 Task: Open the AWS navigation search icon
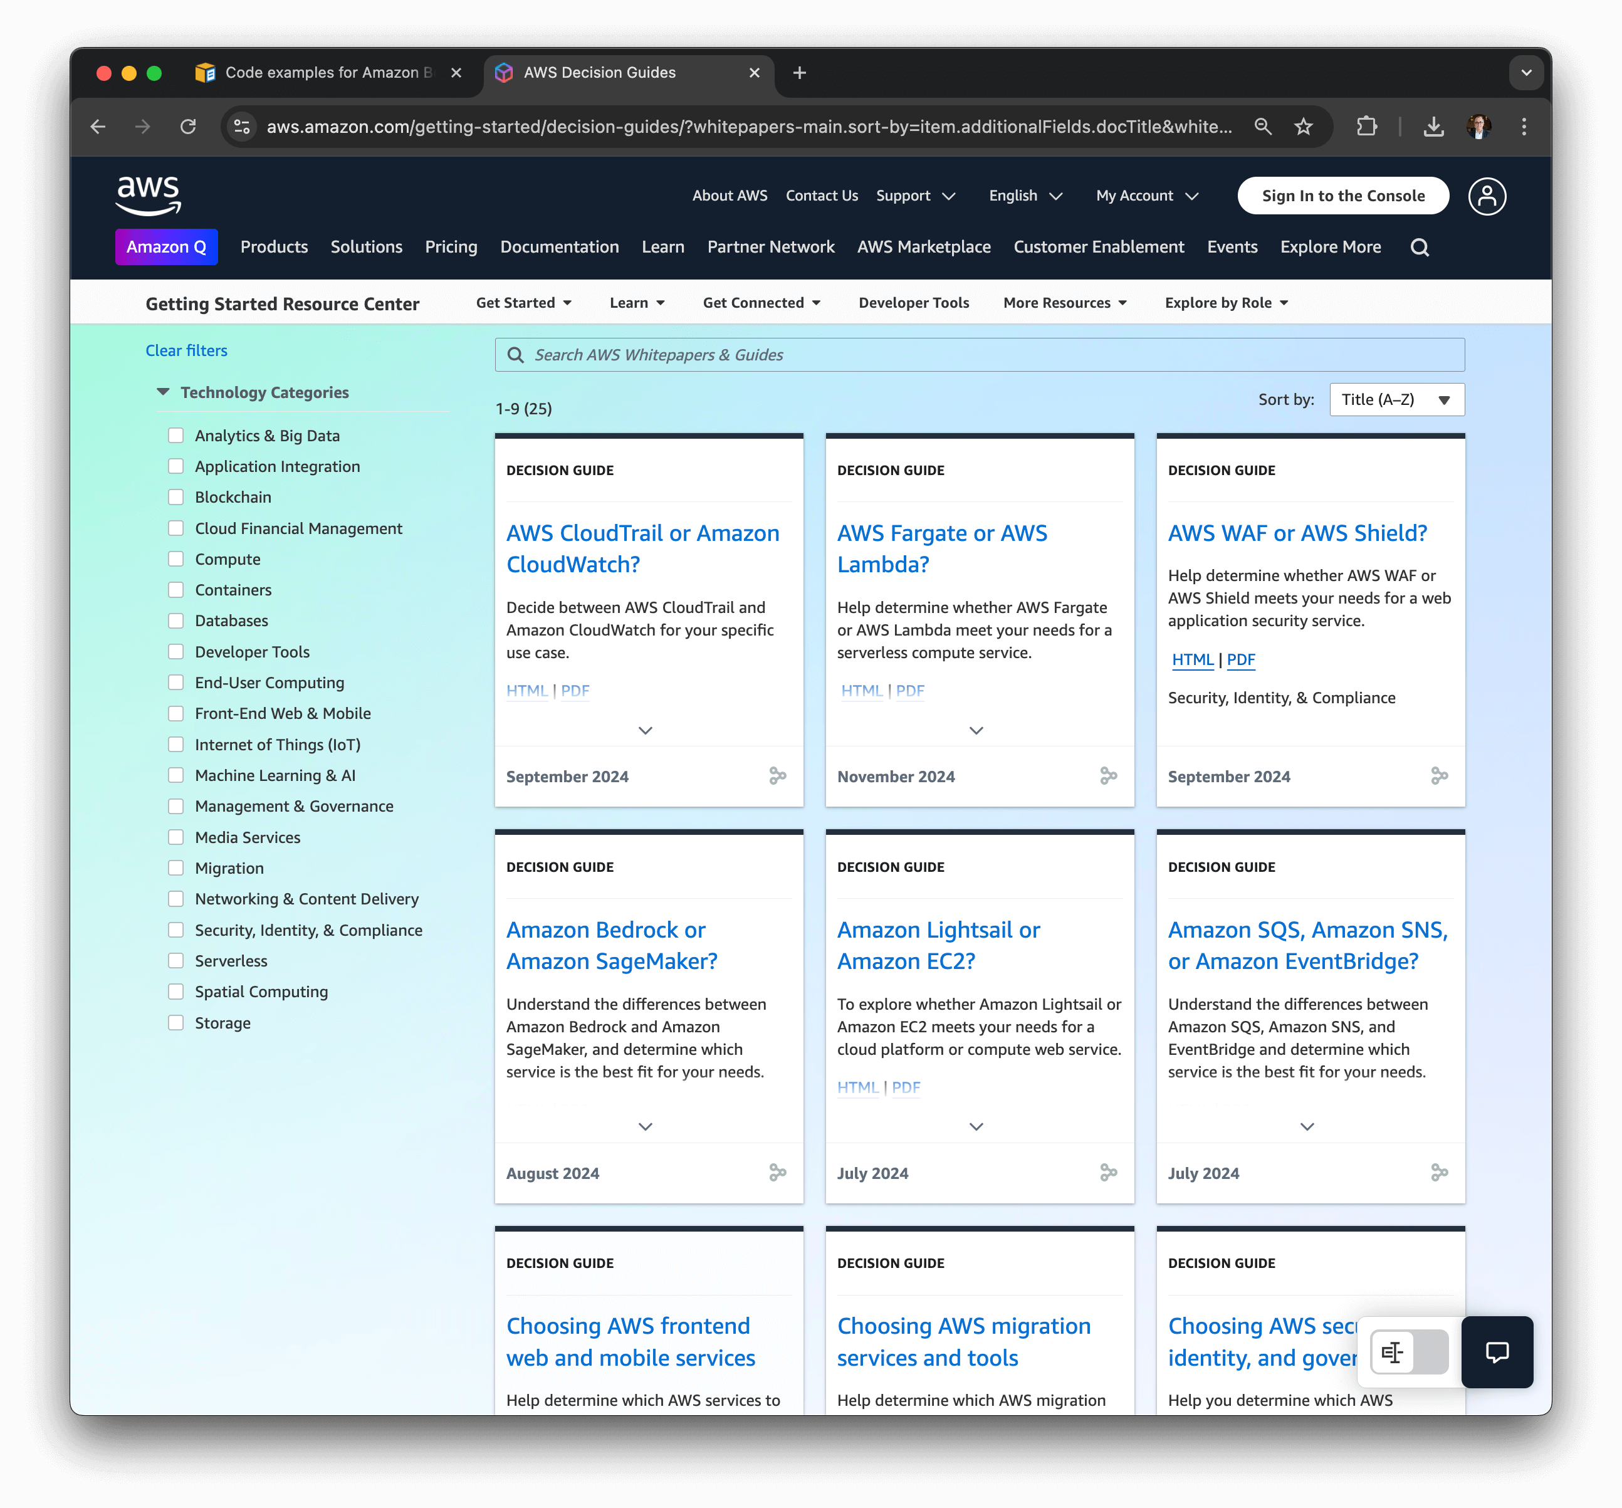coord(1420,247)
